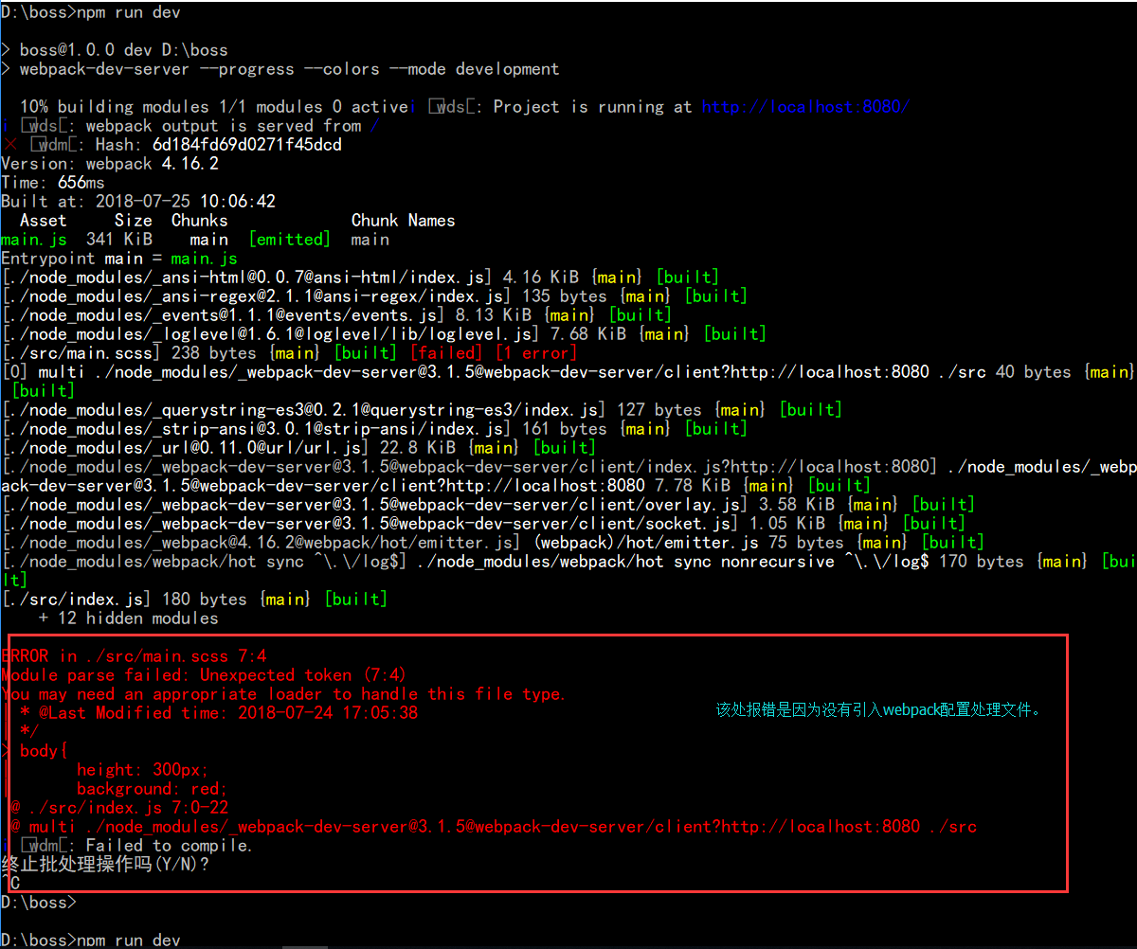
Task: Click the webpack-dev-server --progress command line
Action: pos(289,69)
